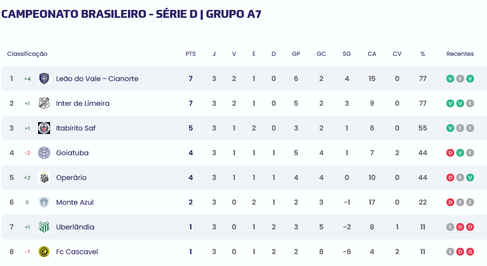The height and width of the screenshot is (266, 487).
Task: Click the Uberlândia green striped crest
Action: pos(44,227)
